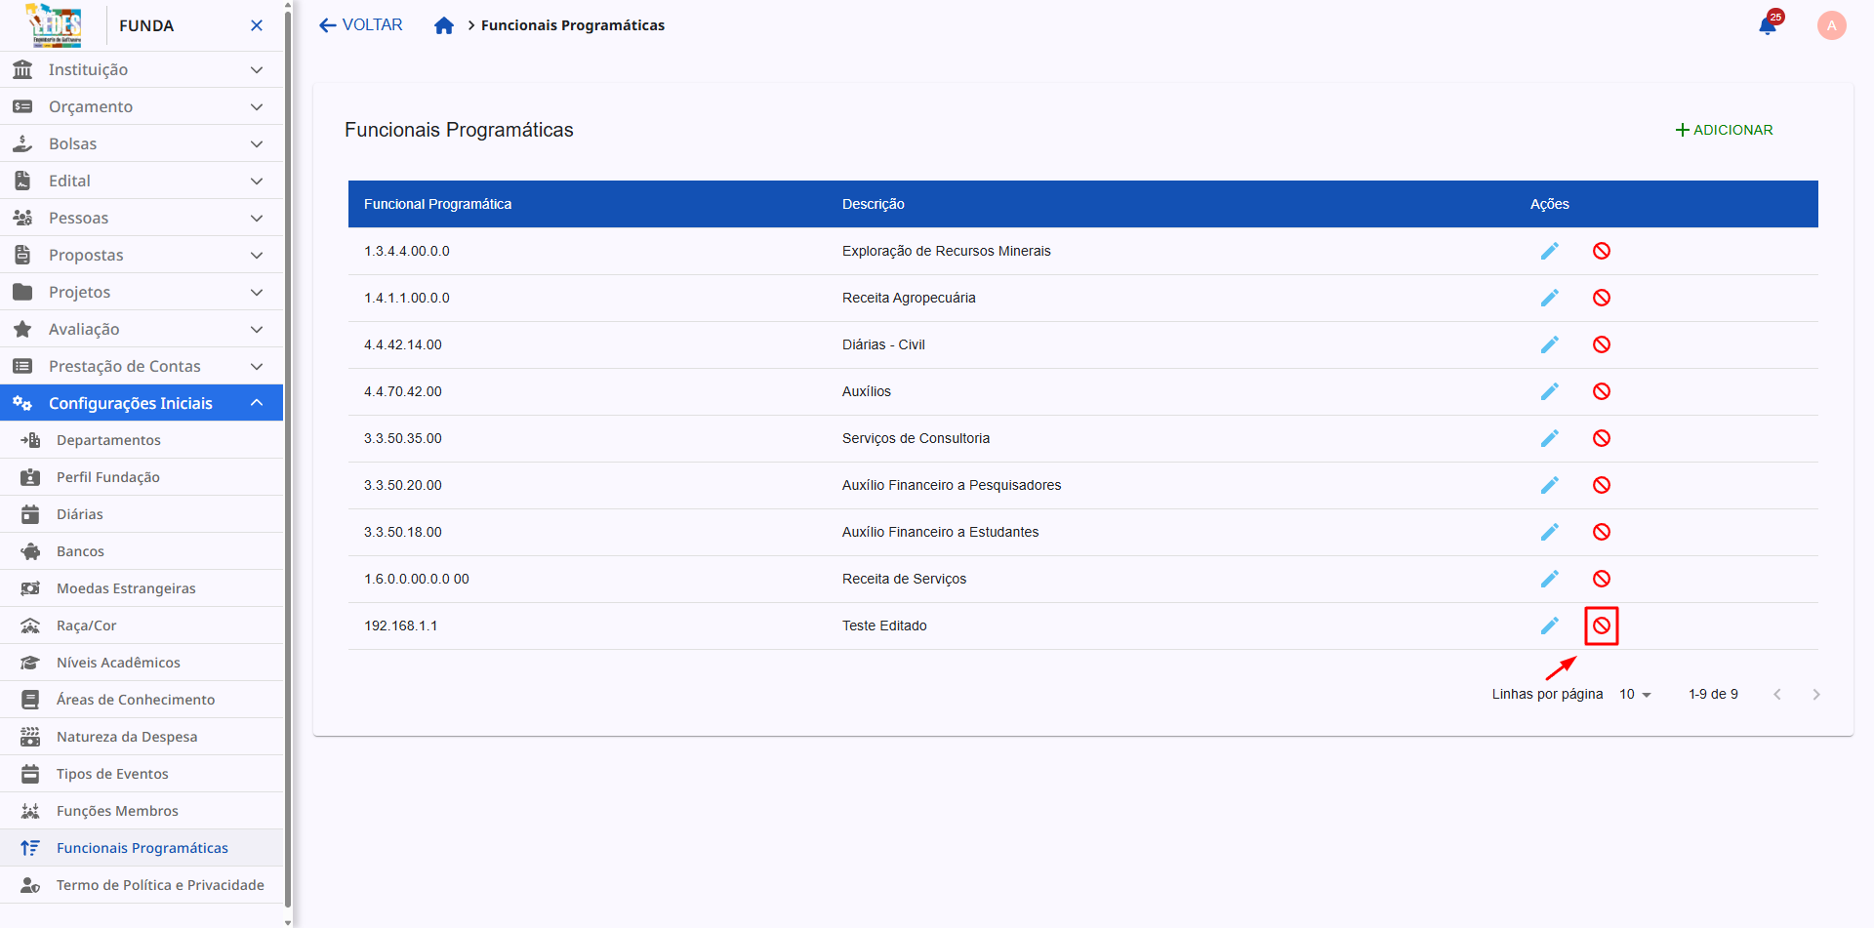Screen dimensions: 1874x928
Task: Close the sidebar with the X button
Action: pyautogui.click(x=256, y=24)
